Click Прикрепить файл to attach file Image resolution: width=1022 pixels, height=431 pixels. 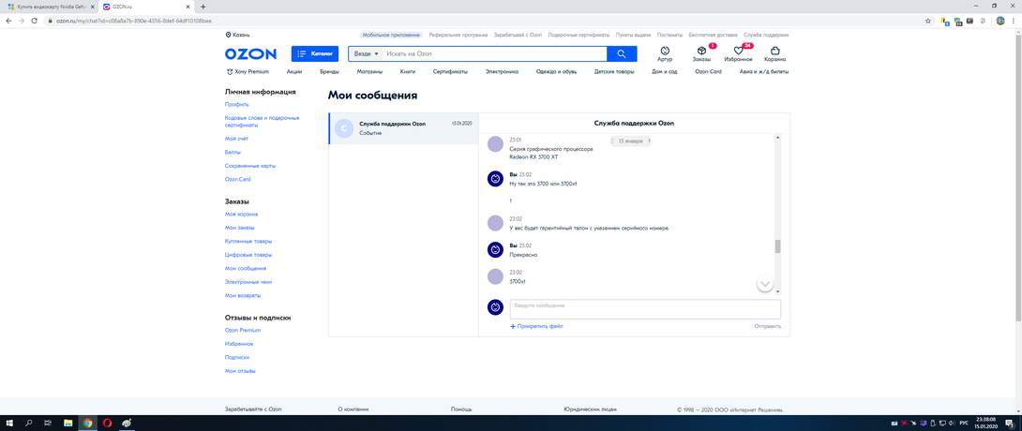536,326
